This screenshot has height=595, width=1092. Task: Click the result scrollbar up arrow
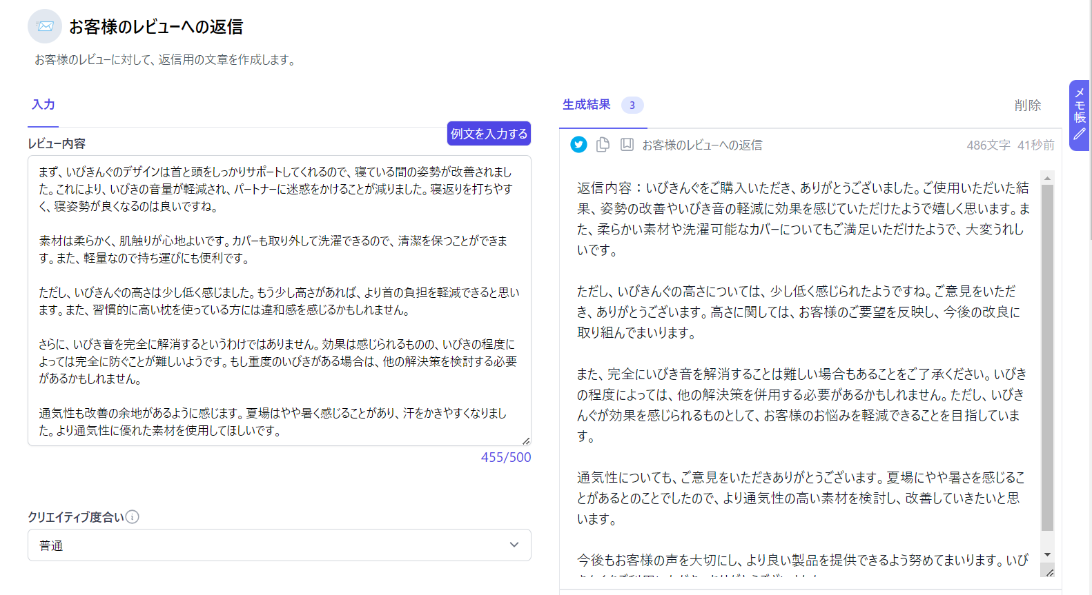(x=1047, y=179)
